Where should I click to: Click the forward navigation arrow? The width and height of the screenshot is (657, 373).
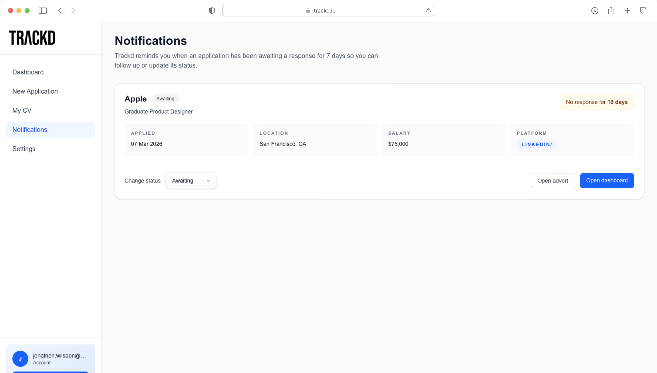click(73, 11)
